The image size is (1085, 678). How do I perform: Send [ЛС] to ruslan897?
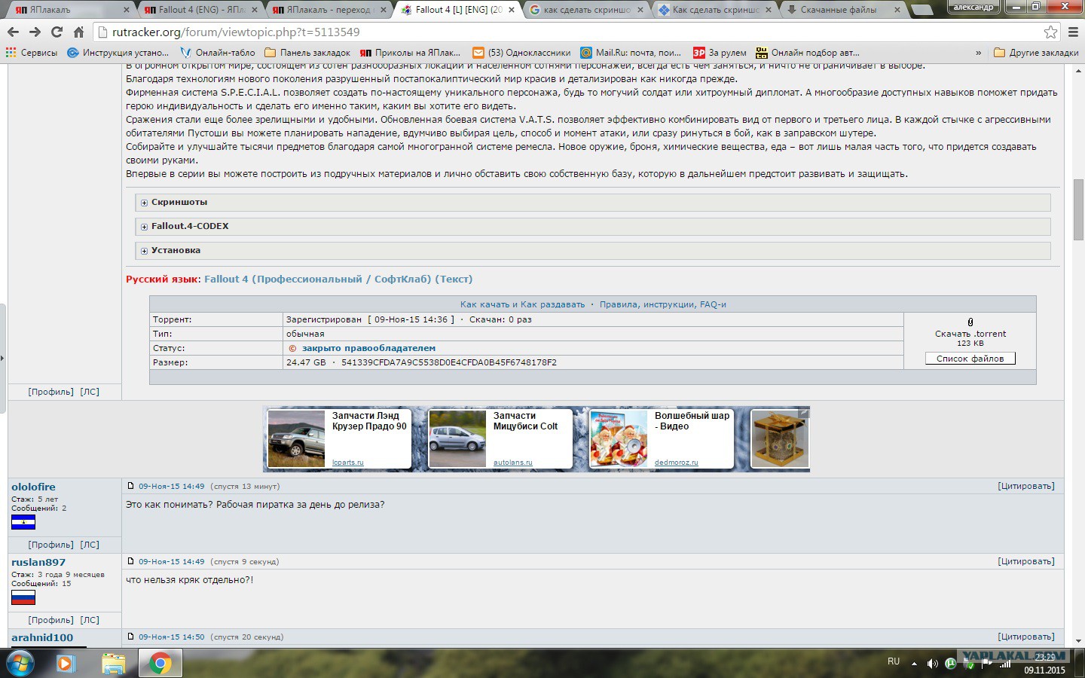click(90, 620)
